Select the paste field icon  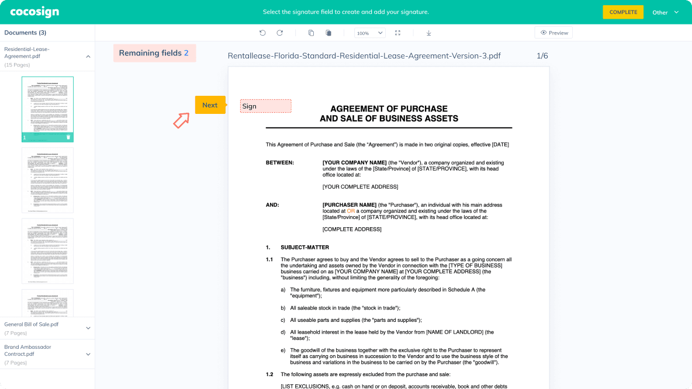(328, 33)
